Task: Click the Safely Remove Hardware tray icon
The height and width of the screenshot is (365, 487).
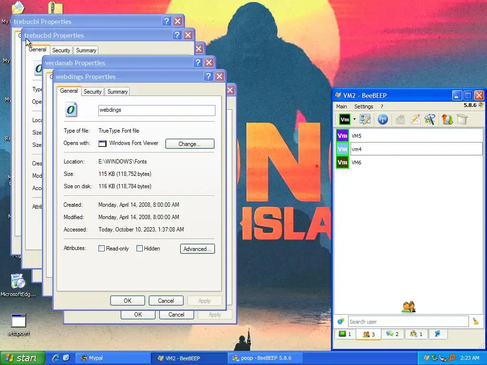Action: tap(435, 358)
